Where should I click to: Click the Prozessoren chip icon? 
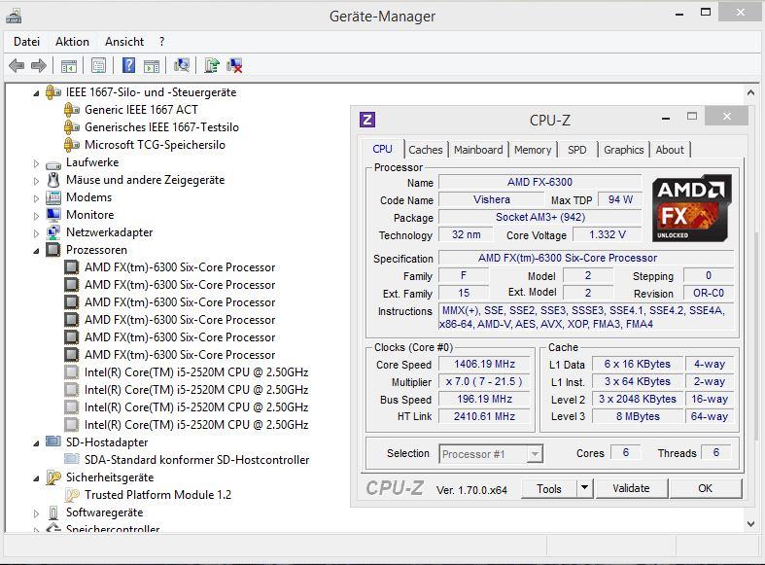[53, 250]
